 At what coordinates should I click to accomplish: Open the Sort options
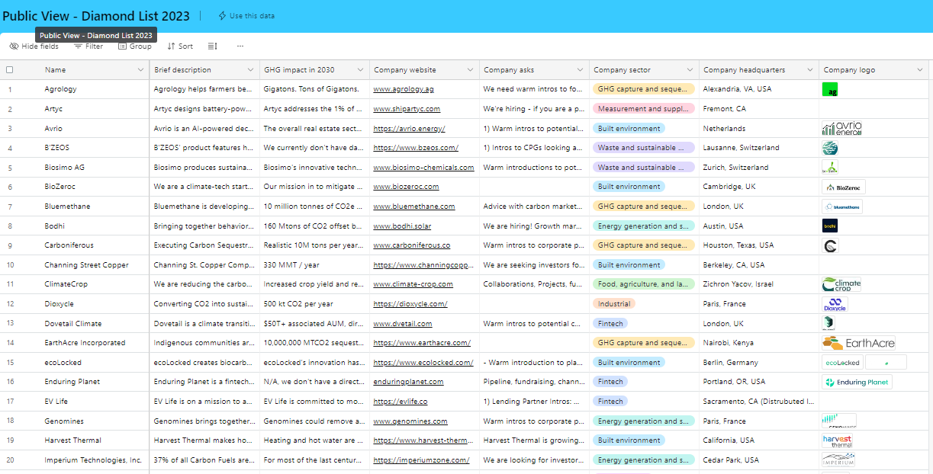pos(180,46)
